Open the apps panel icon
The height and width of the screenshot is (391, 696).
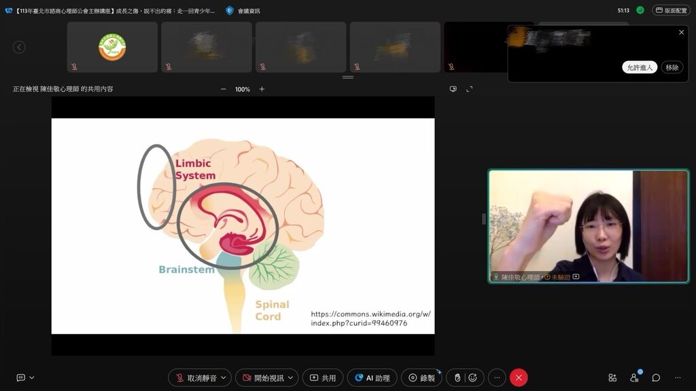[x=612, y=377]
